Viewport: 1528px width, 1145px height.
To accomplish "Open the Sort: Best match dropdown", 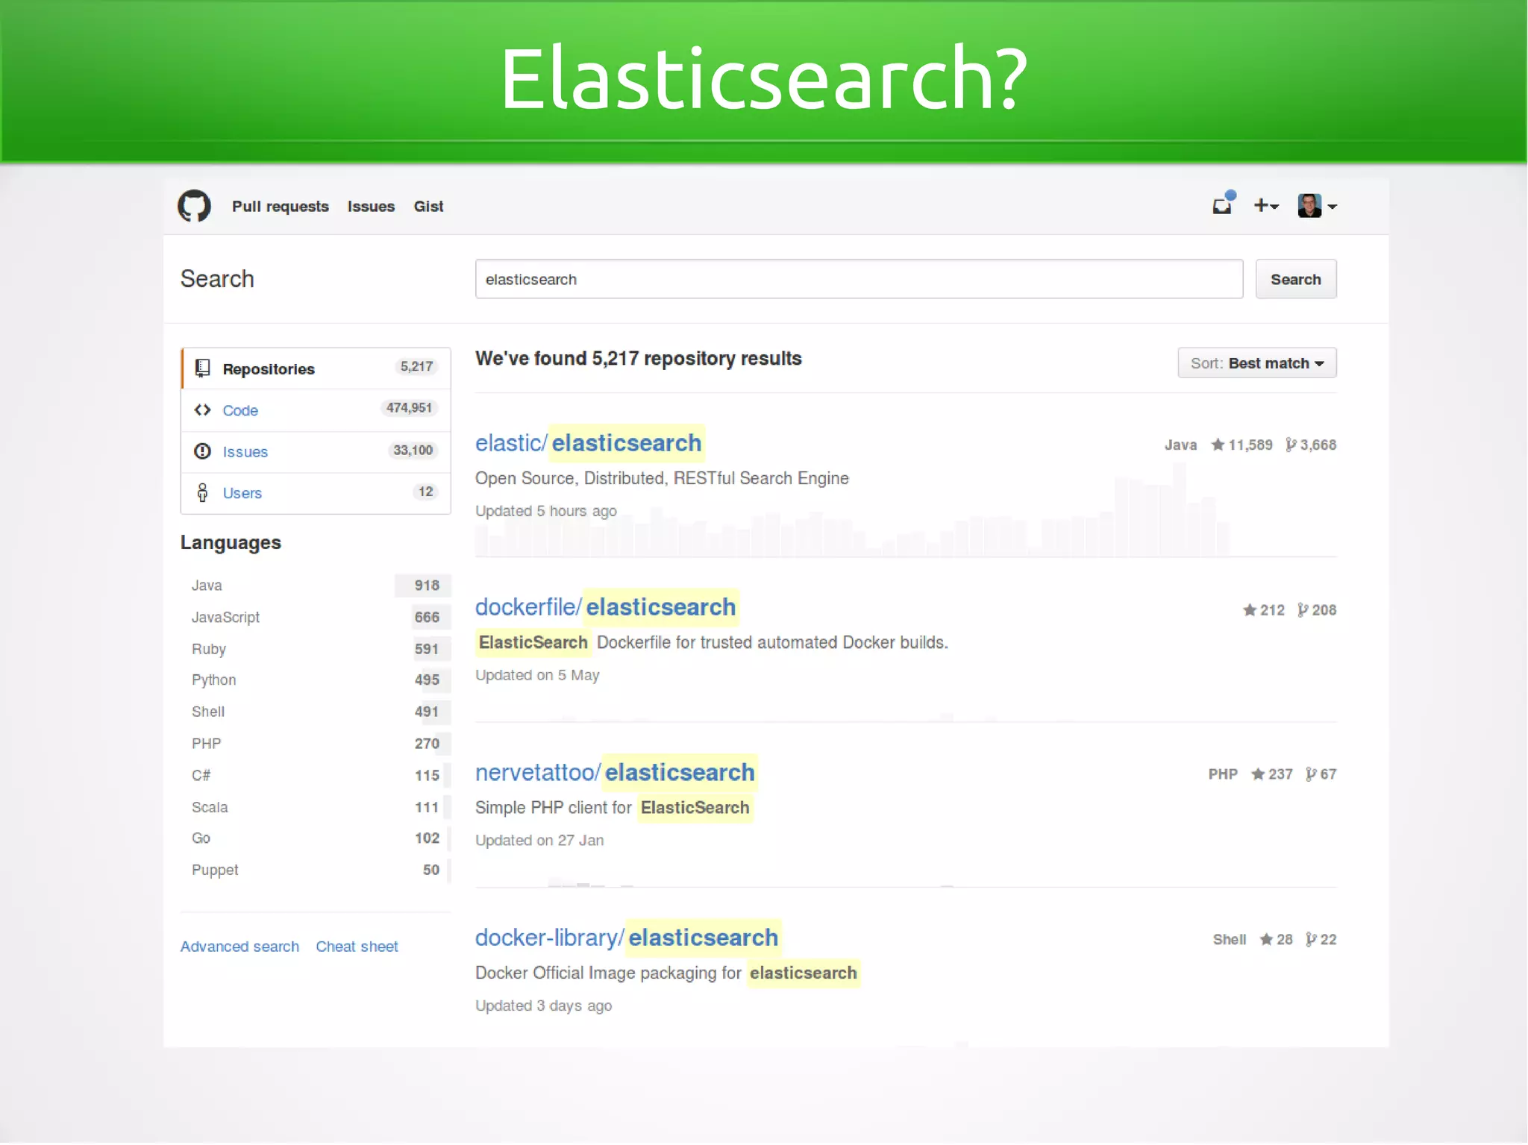I will [x=1256, y=363].
